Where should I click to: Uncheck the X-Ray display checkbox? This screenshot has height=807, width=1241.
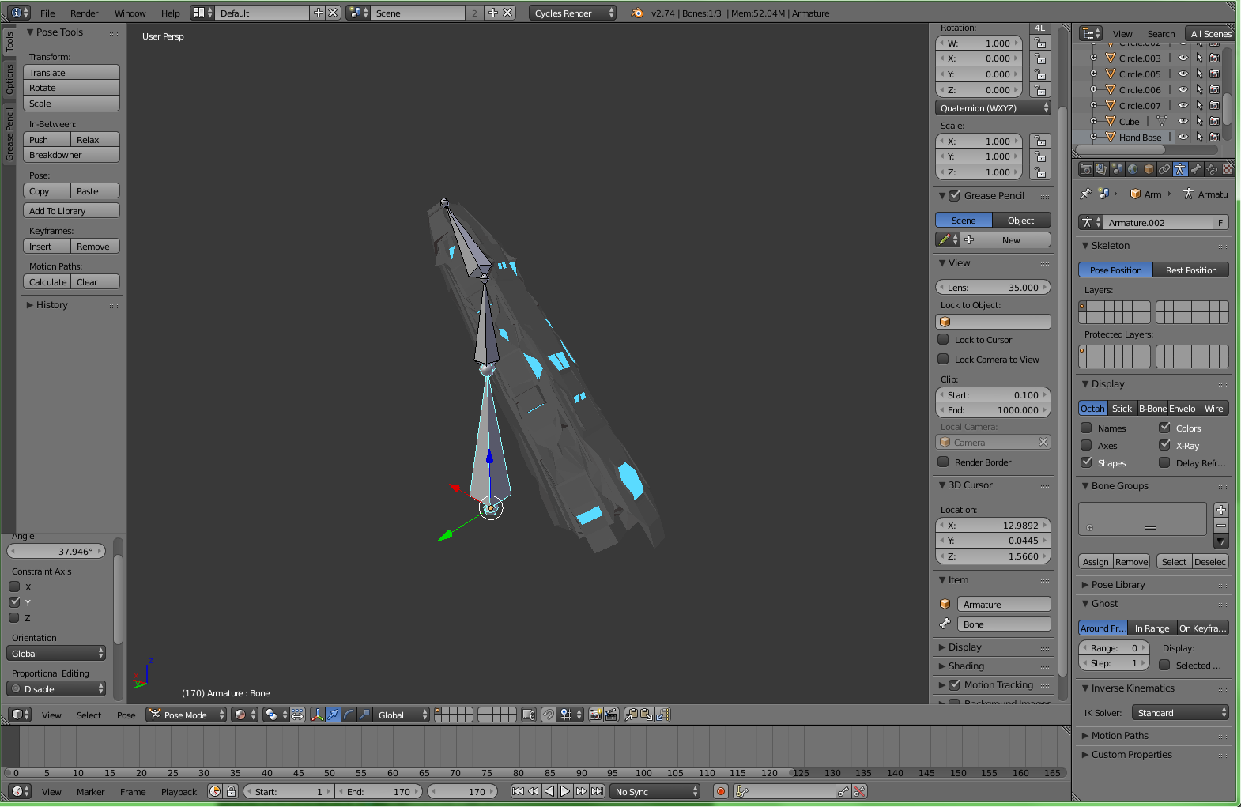(1164, 445)
